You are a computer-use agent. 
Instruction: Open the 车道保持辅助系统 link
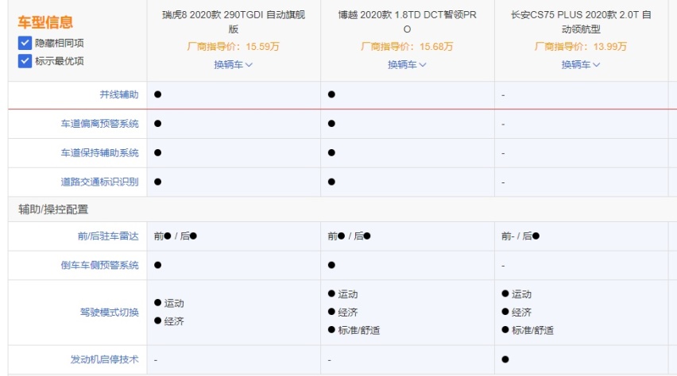(x=100, y=153)
